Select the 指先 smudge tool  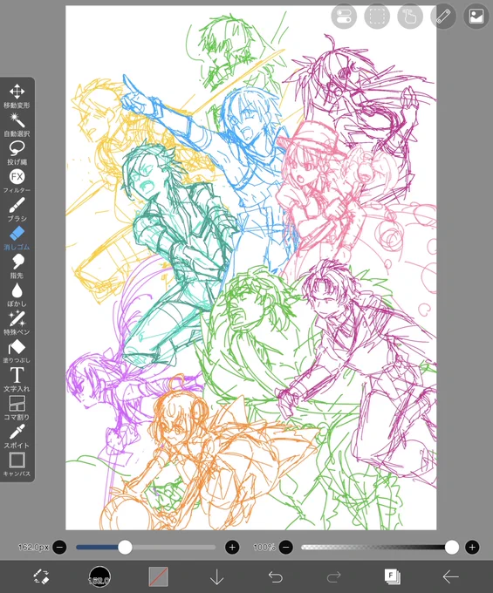tap(17, 266)
